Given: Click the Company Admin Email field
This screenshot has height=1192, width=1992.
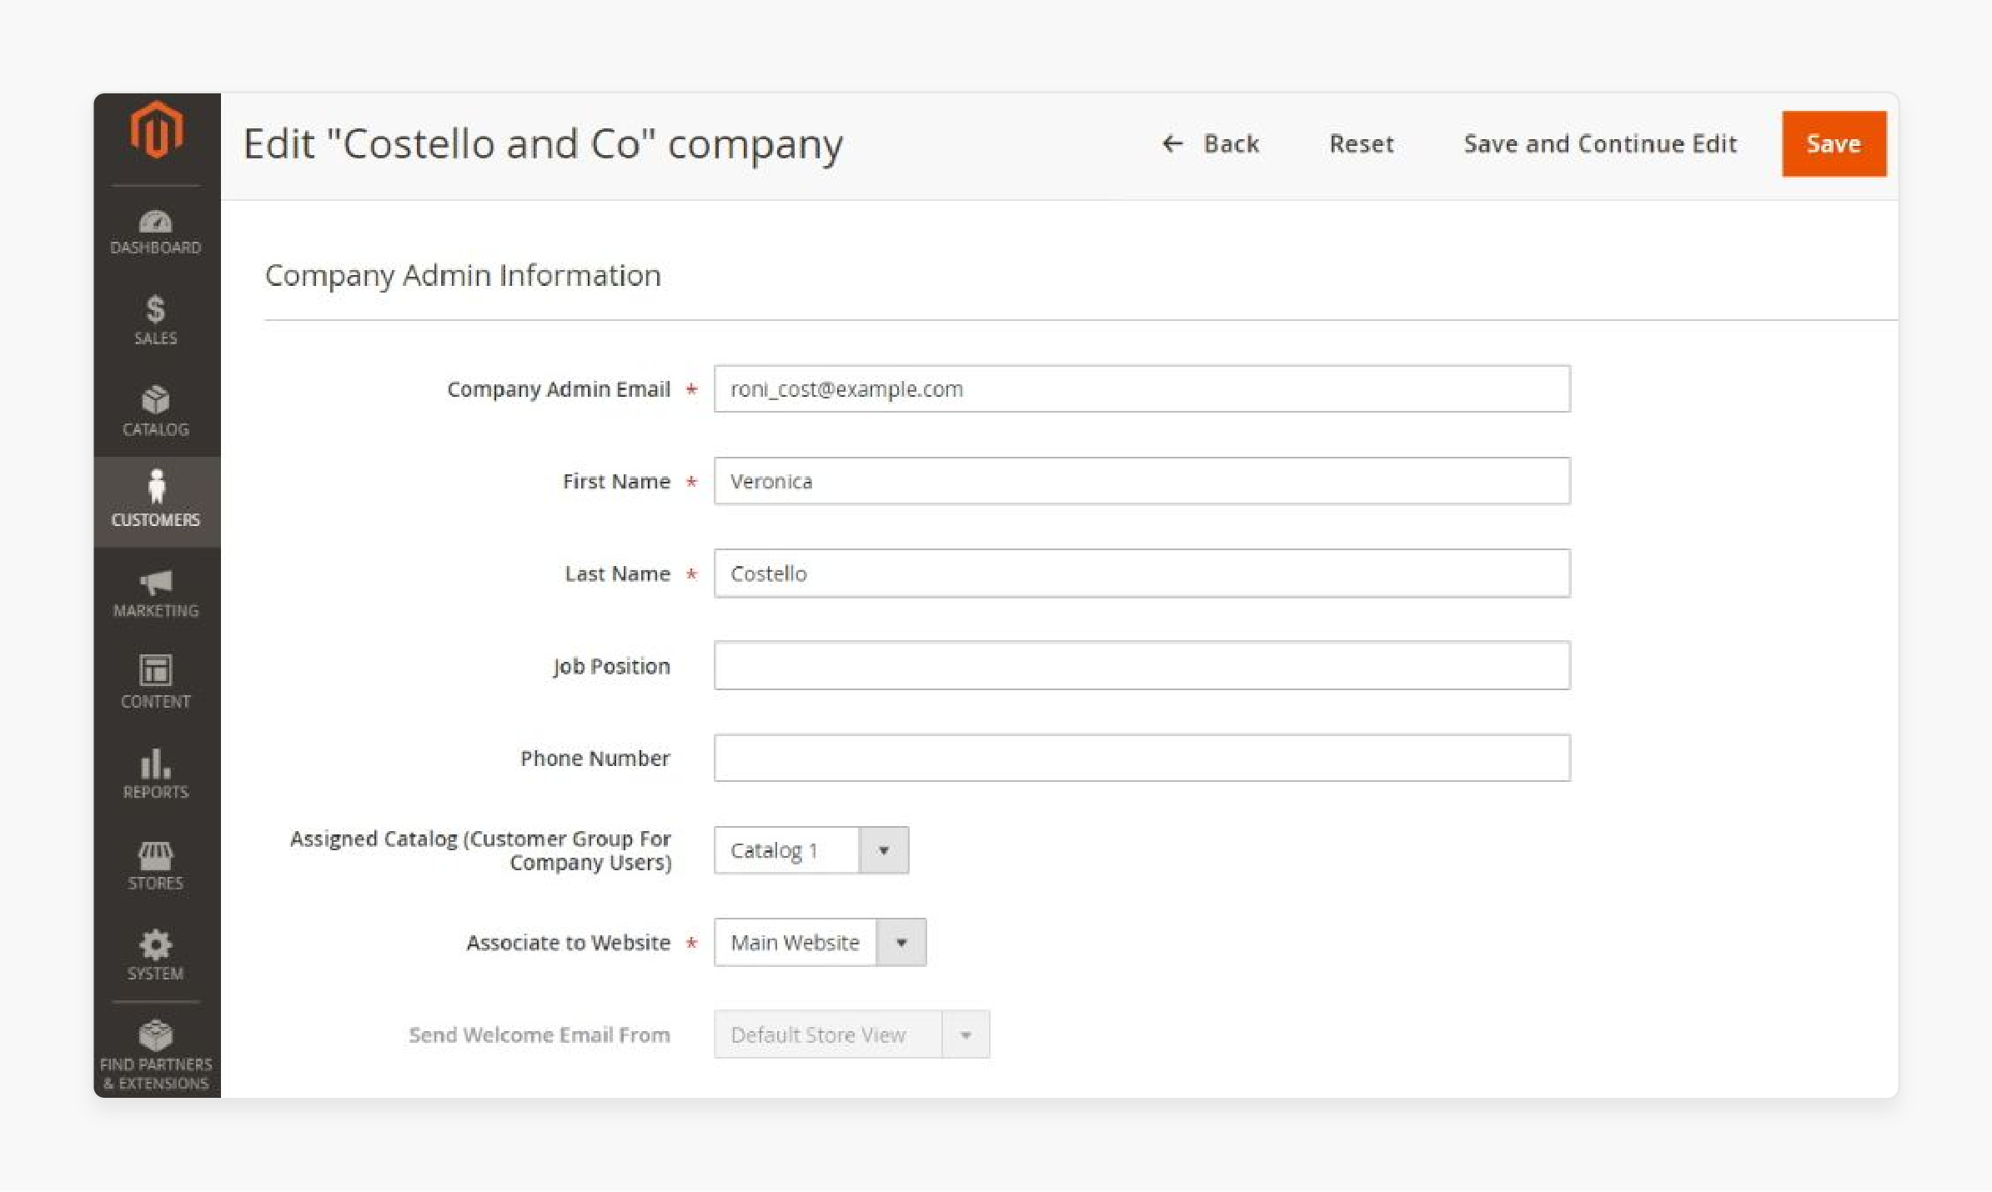Looking at the screenshot, I should point(1142,388).
